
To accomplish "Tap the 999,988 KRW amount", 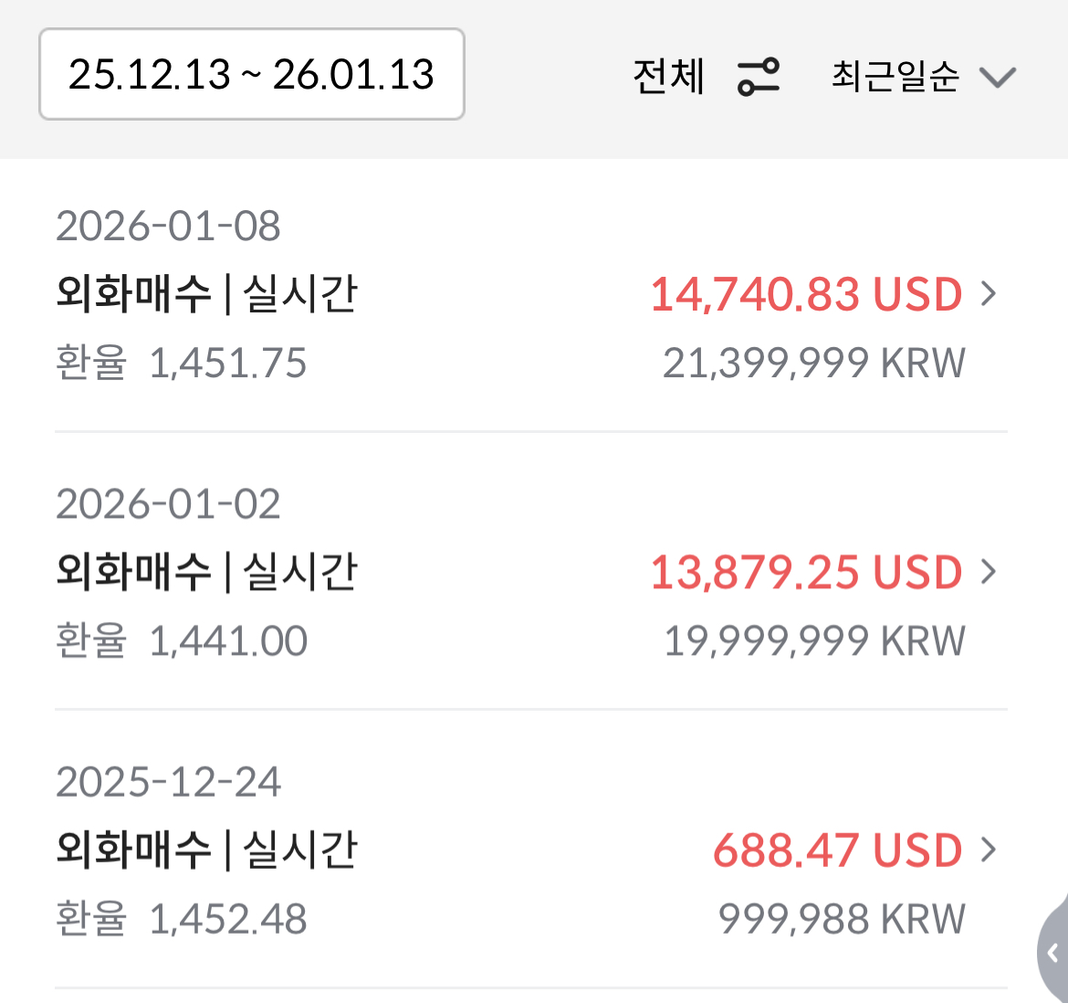I will [x=842, y=918].
